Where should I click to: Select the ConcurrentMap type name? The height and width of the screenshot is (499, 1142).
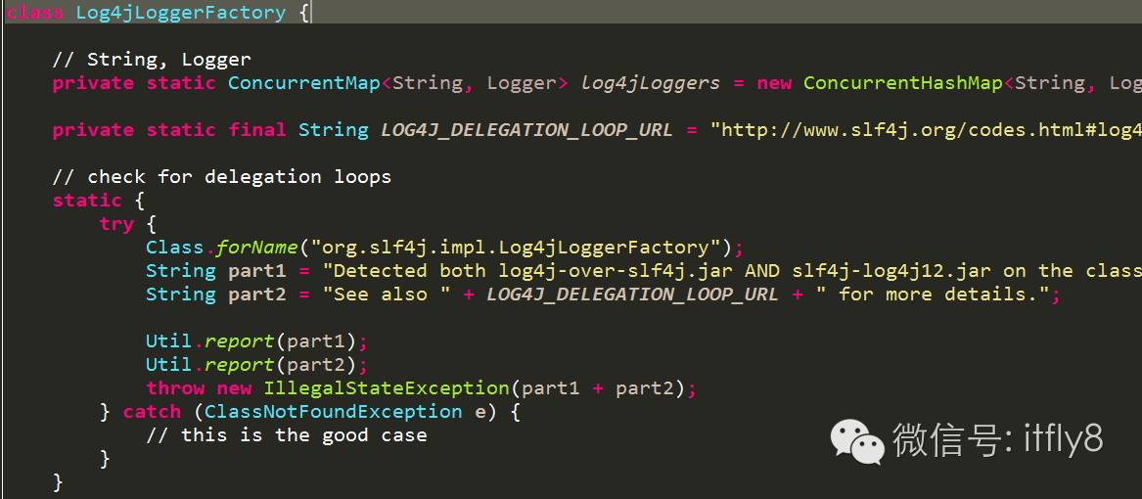click(304, 83)
